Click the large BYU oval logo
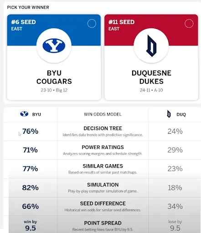This screenshot has height=233, width=201. pyautogui.click(x=54, y=46)
